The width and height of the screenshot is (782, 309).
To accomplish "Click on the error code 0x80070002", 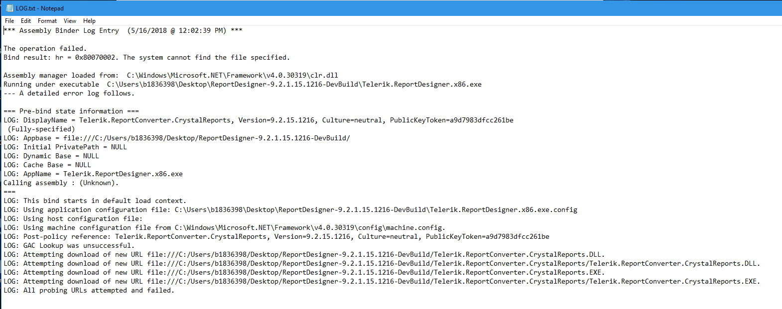I will pyautogui.click(x=95, y=58).
